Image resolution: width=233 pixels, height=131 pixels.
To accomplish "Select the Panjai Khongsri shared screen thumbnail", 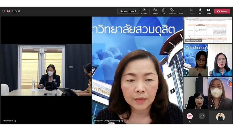I will (x=208, y=30).
